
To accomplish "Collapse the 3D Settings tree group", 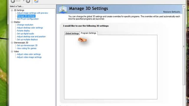I will (x=12, y=10).
